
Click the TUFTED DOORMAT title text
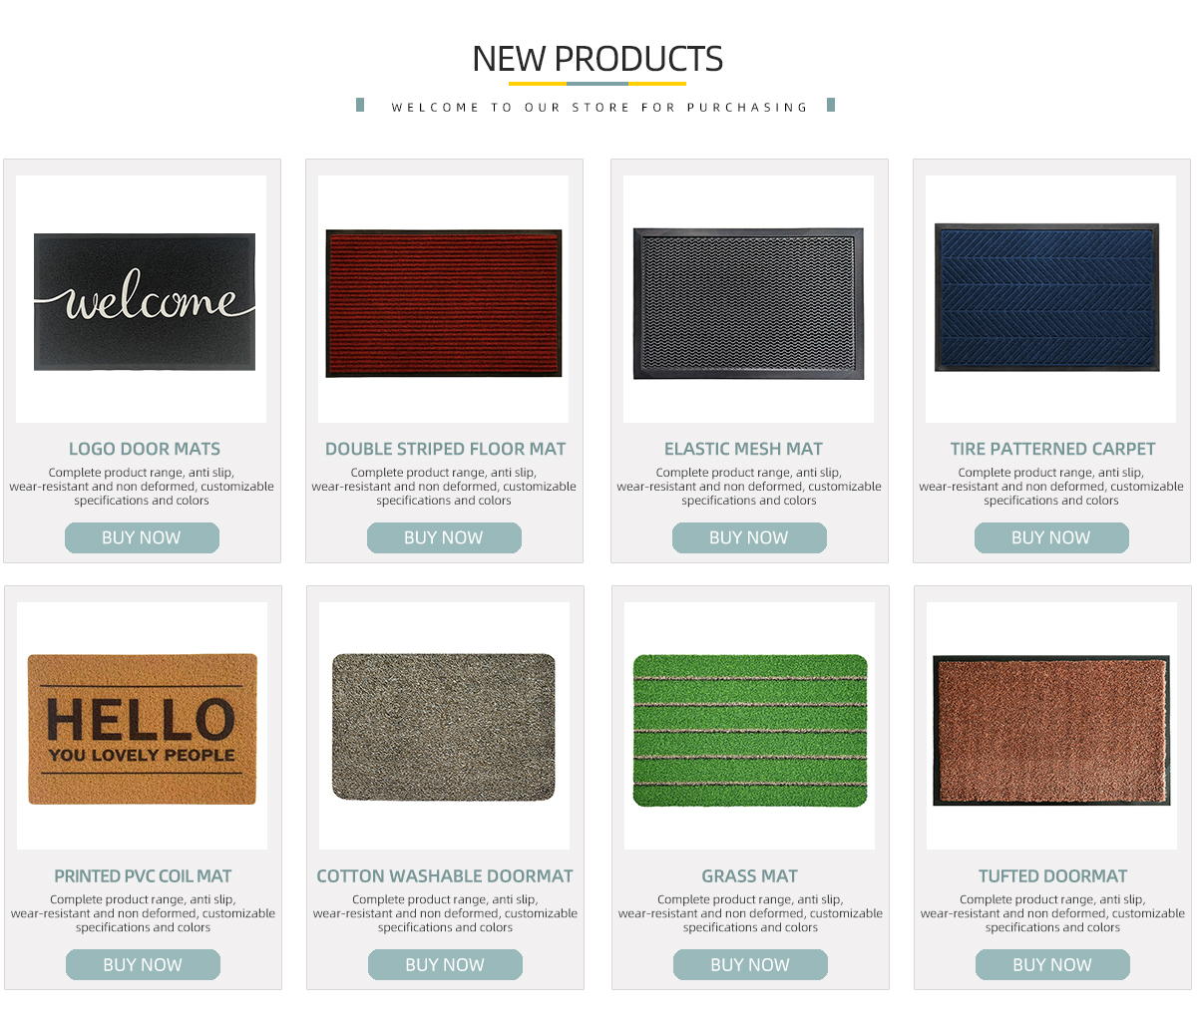(1053, 876)
